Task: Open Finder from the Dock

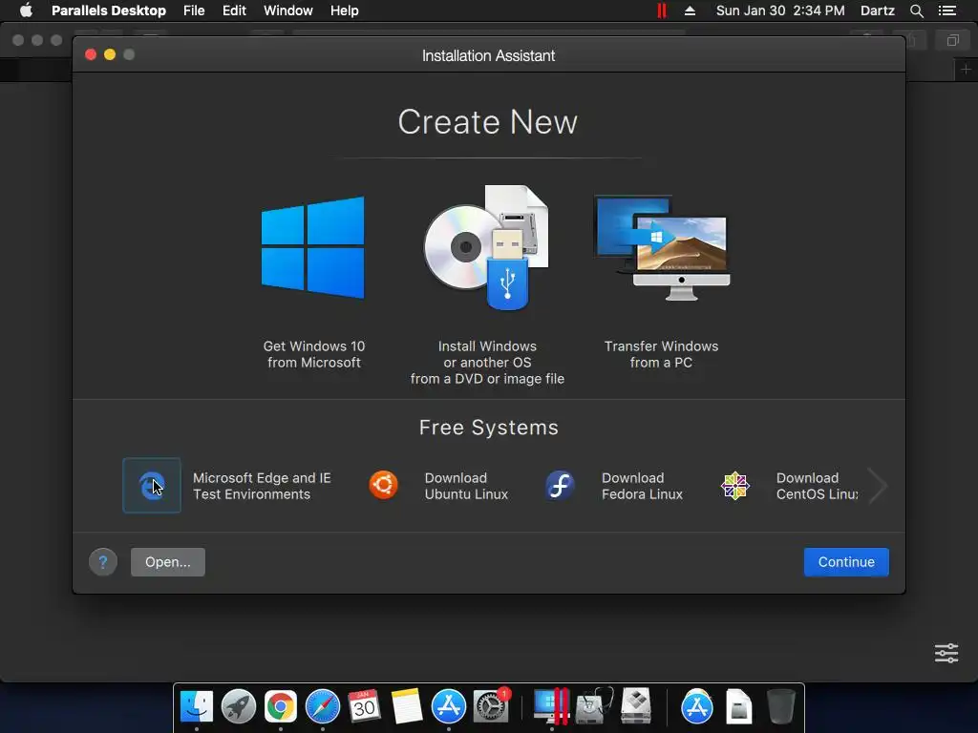Action: [197, 706]
